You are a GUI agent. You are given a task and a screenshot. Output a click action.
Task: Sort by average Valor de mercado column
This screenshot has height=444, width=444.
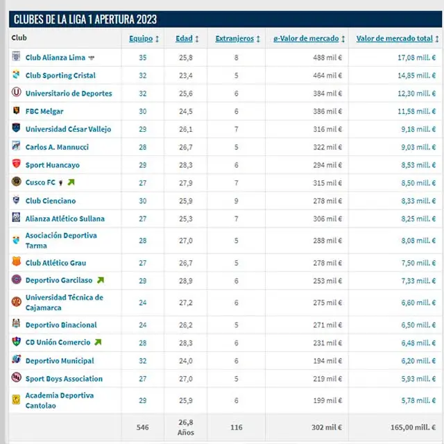[309, 39]
